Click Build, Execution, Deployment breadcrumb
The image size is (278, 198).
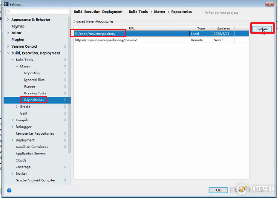(x=98, y=12)
